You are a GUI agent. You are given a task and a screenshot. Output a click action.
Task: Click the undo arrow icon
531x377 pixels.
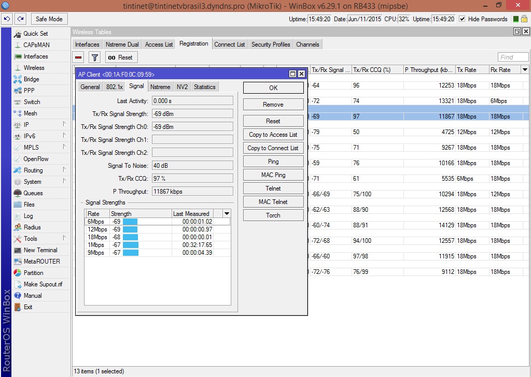pyautogui.click(x=7, y=19)
